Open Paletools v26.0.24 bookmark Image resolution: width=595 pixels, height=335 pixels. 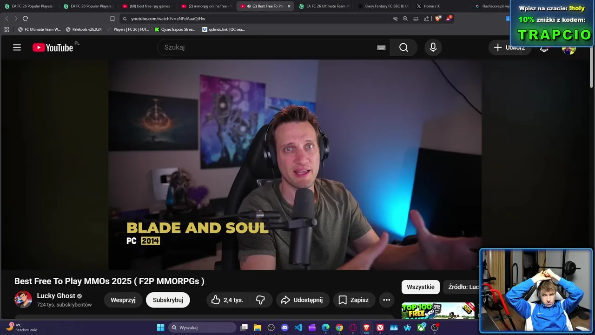(84, 29)
